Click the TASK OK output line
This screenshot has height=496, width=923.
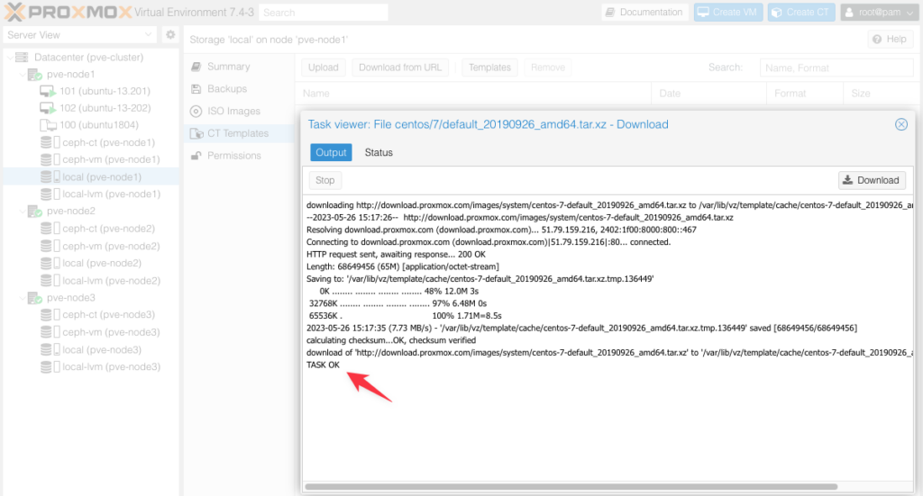(324, 365)
